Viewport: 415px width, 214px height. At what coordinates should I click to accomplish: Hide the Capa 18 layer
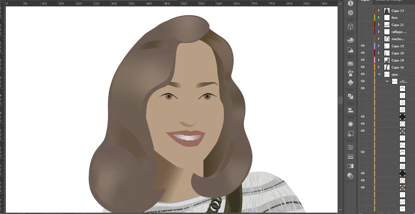(x=363, y=60)
